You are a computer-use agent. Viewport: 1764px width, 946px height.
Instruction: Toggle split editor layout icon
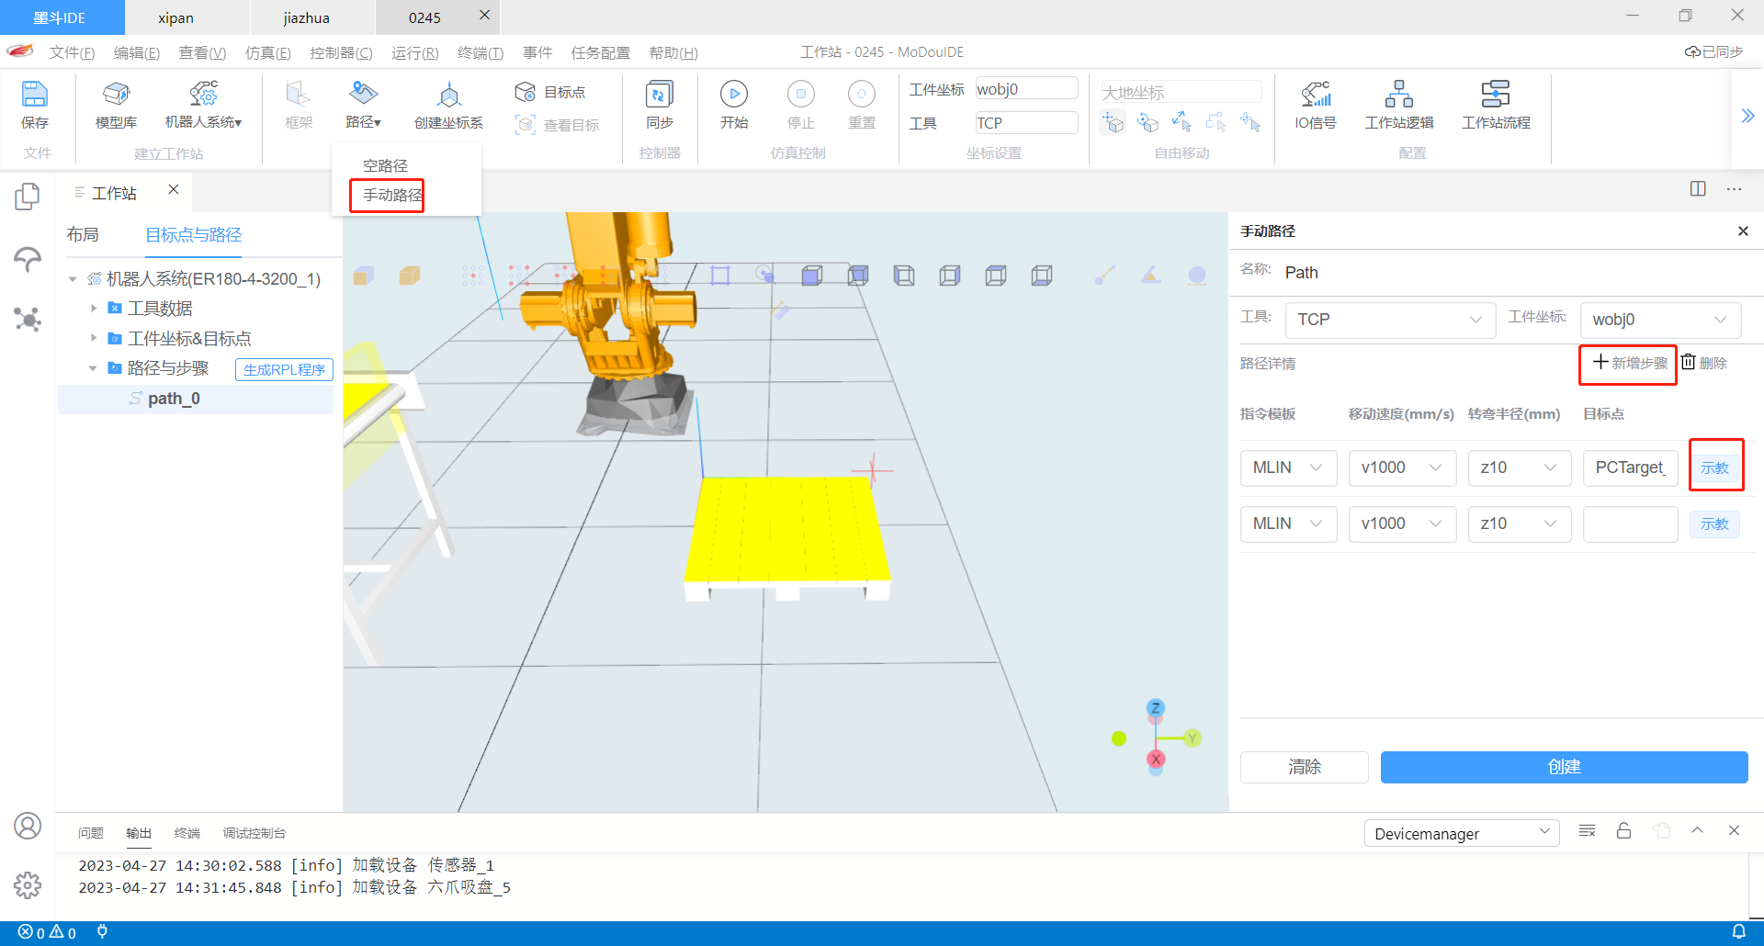tap(1697, 188)
